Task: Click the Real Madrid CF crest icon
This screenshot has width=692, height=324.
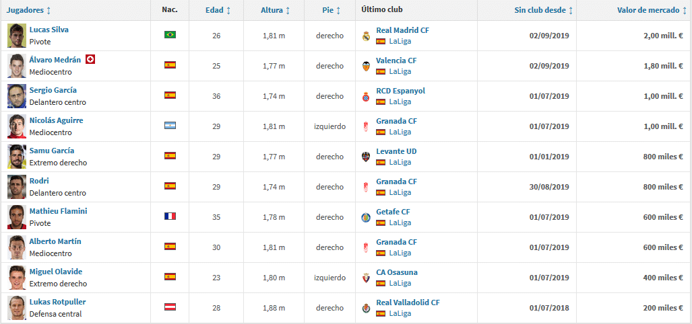Action: coord(366,36)
